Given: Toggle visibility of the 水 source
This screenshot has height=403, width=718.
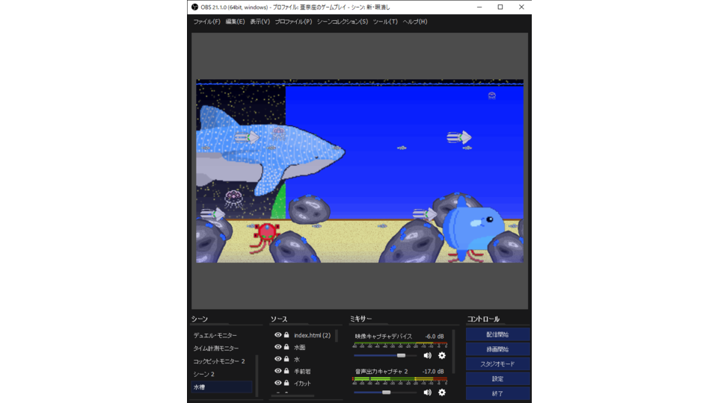Looking at the screenshot, I should (277, 359).
